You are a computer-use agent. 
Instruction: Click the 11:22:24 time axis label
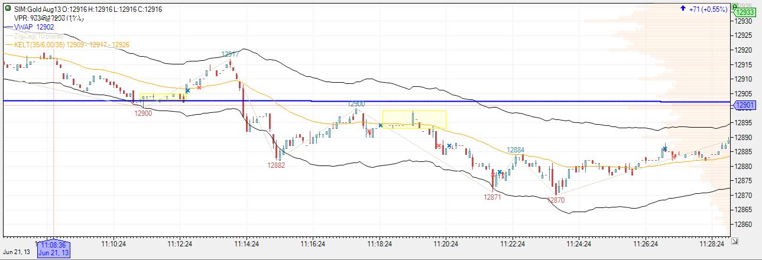[x=511, y=243]
